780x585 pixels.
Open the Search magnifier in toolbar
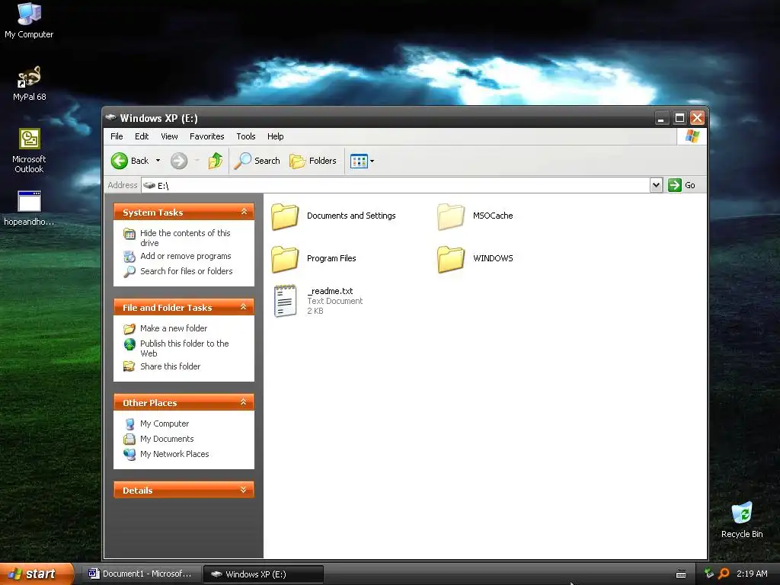point(257,161)
